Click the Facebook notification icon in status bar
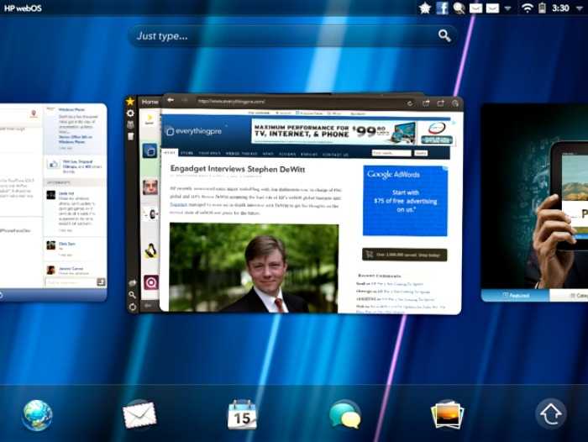588x442 pixels. (442, 8)
